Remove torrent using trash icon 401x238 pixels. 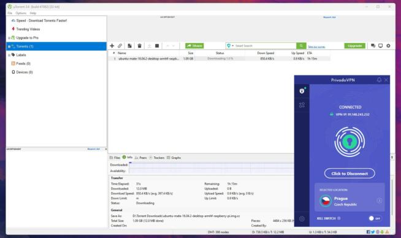139,46
